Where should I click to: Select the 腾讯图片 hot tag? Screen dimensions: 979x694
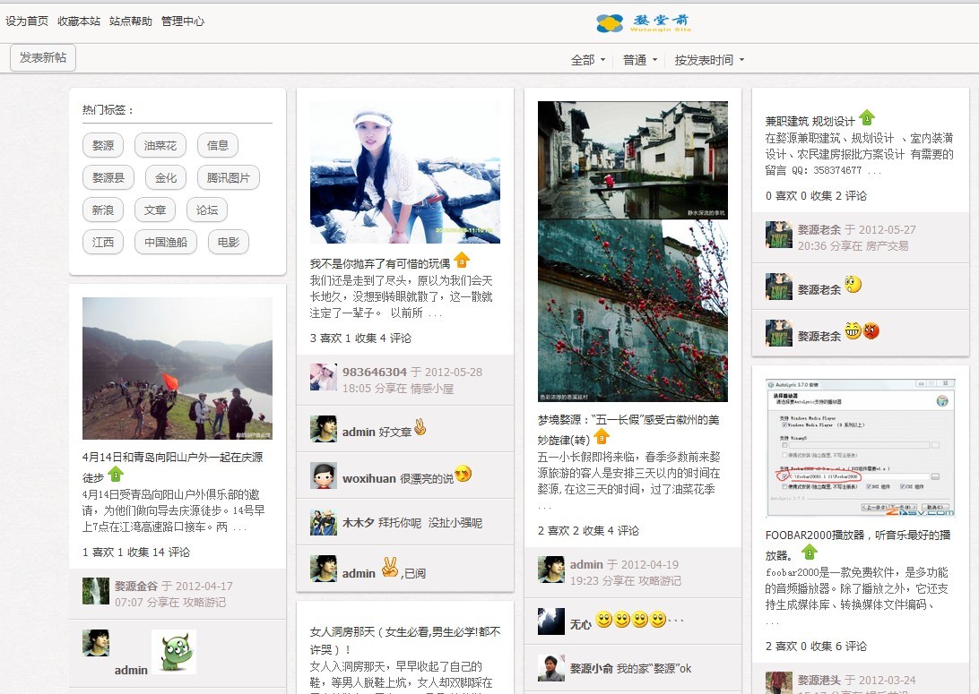tap(228, 177)
